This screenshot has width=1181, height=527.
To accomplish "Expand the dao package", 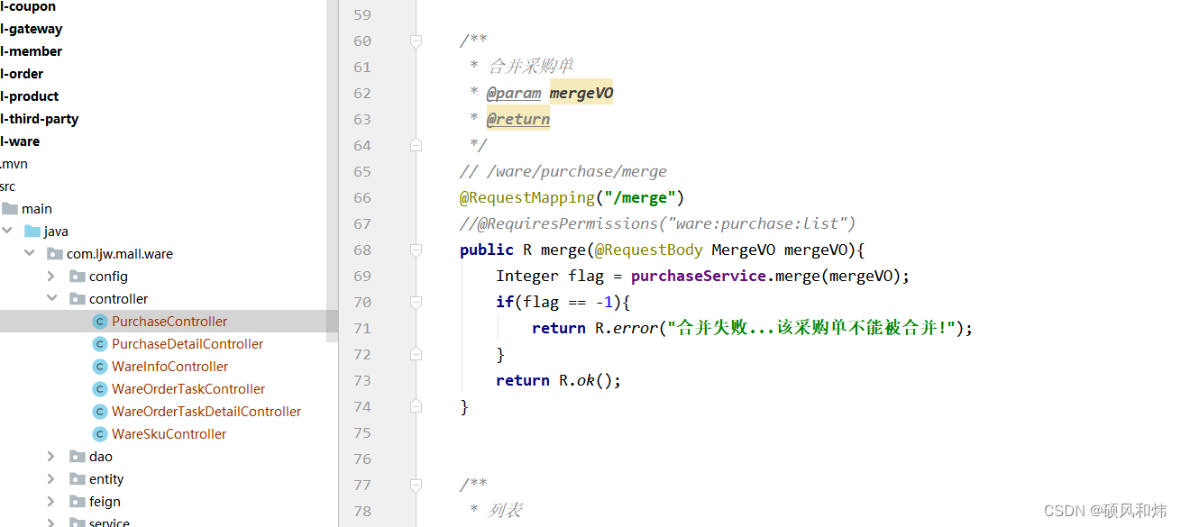I will [51, 457].
